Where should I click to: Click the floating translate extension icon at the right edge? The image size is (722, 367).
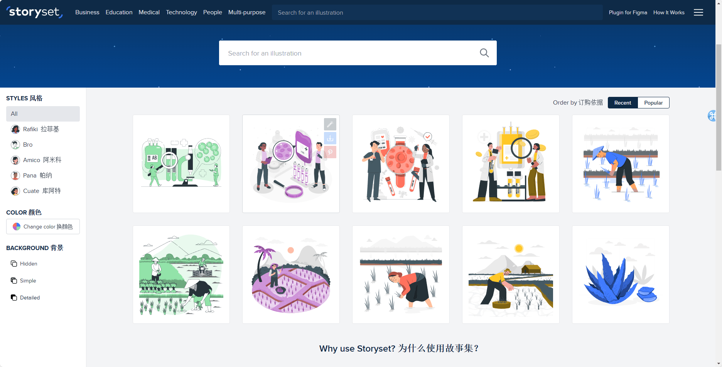click(712, 115)
